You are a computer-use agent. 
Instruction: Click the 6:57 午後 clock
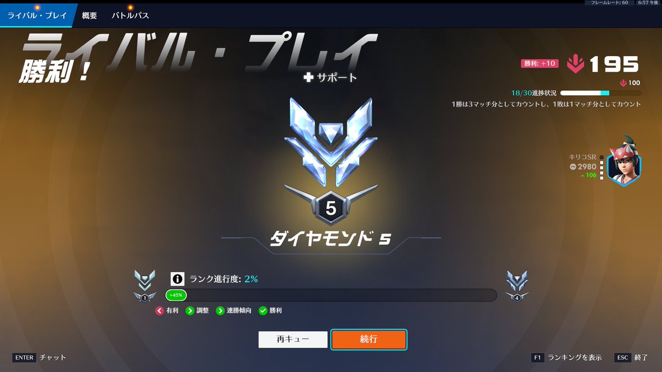point(649,3)
